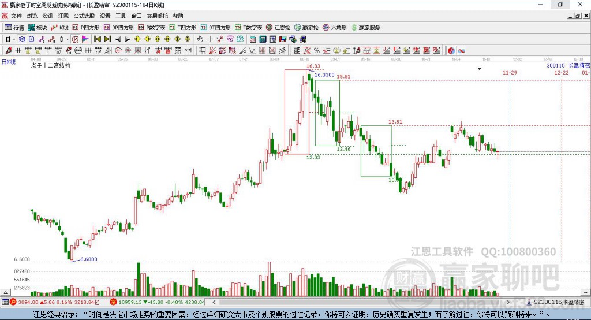Open the 浏览 menu
Image resolution: width=591 pixels, height=320 pixels.
pyautogui.click(x=32, y=16)
